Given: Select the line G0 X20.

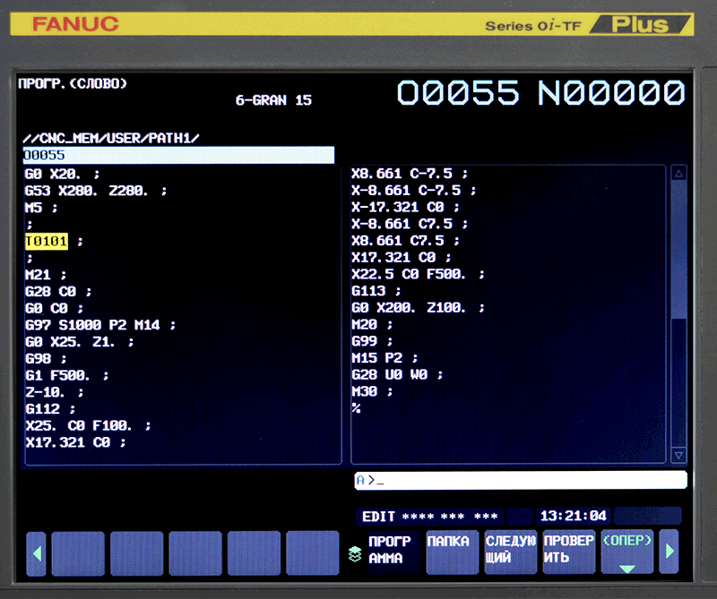Looking at the screenshot, I should tap(62, 174).
